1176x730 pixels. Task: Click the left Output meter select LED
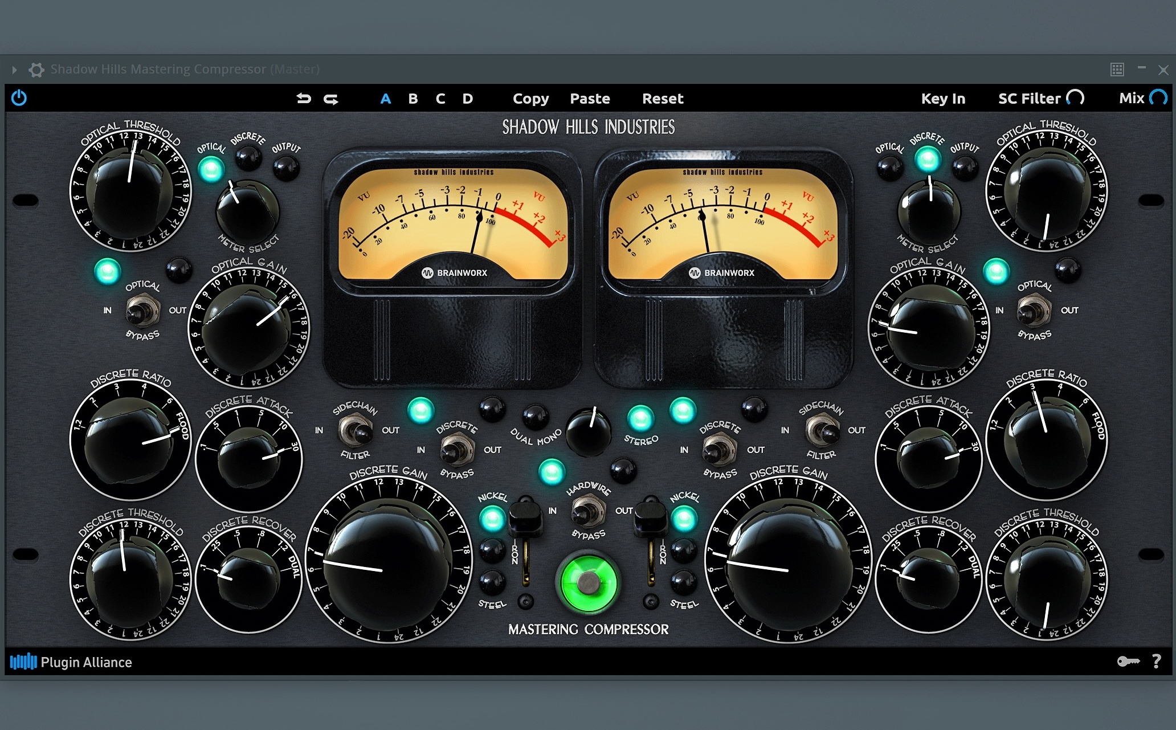pos(286,169)
